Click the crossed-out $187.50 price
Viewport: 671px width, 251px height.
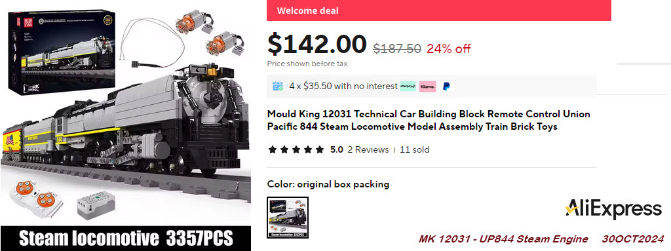(x=397, y=49)
